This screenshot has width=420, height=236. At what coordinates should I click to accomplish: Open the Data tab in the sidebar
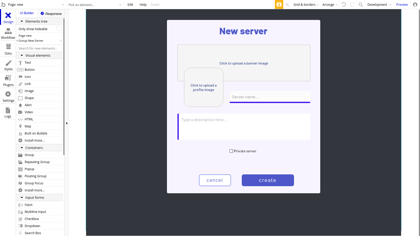tap(8, 49)
